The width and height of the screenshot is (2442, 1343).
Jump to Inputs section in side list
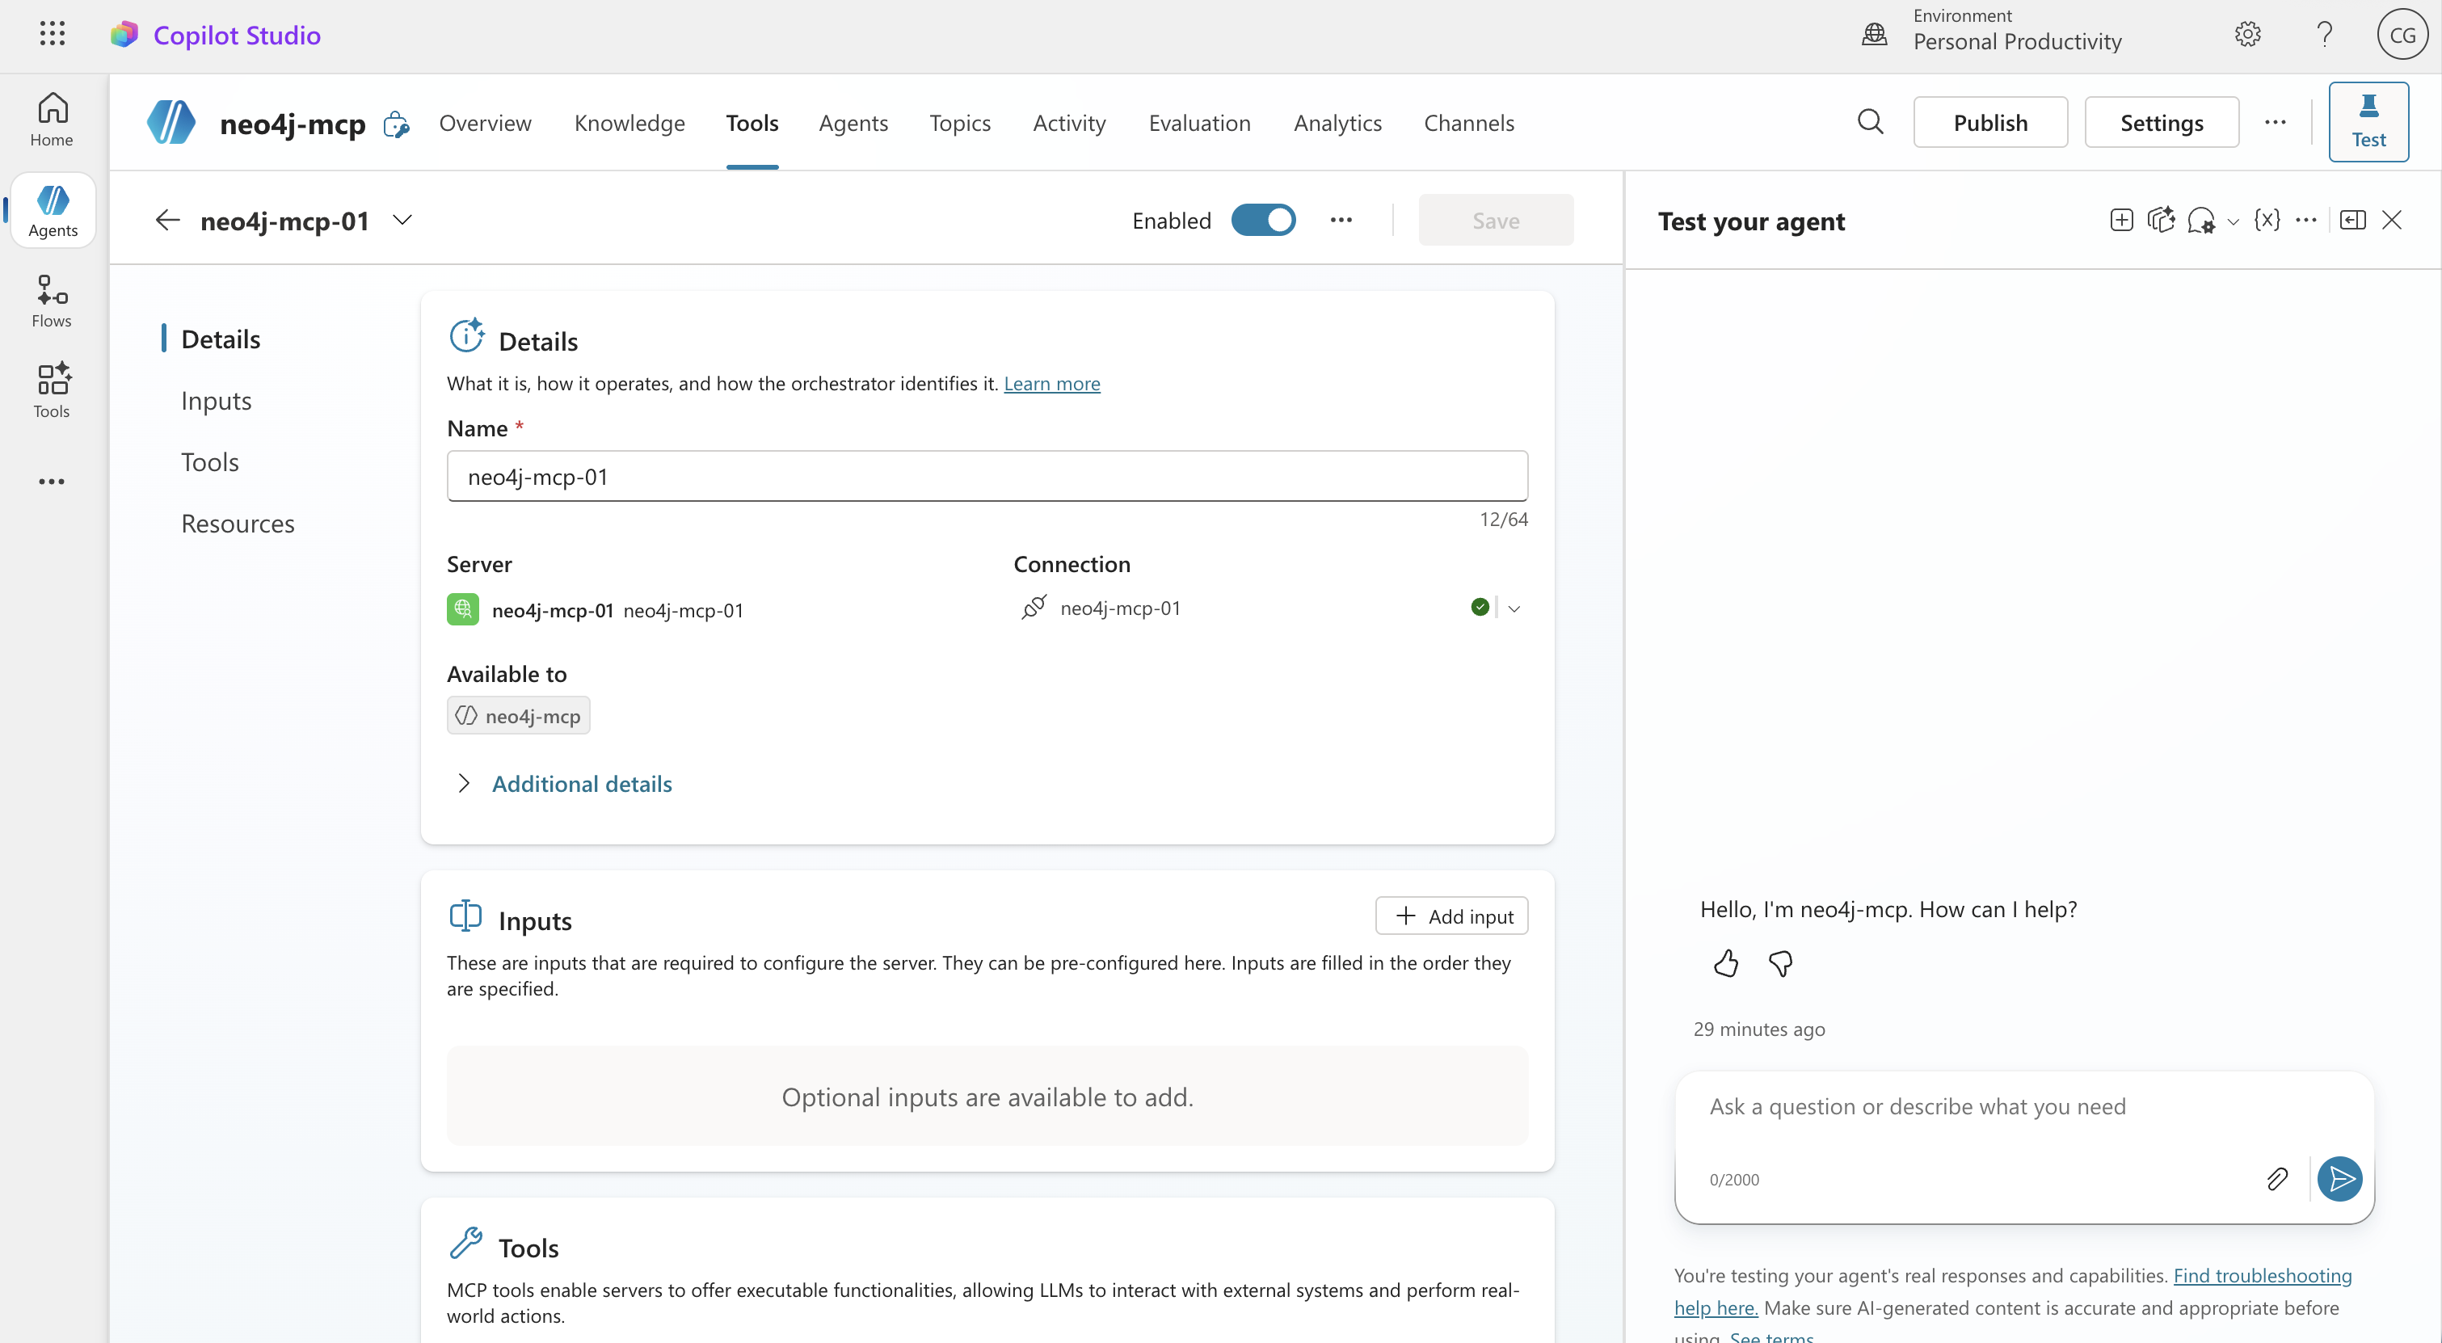click(216, 400)
